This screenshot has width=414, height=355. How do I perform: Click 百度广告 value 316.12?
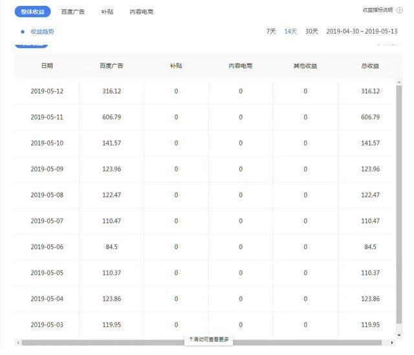(111, 91)
